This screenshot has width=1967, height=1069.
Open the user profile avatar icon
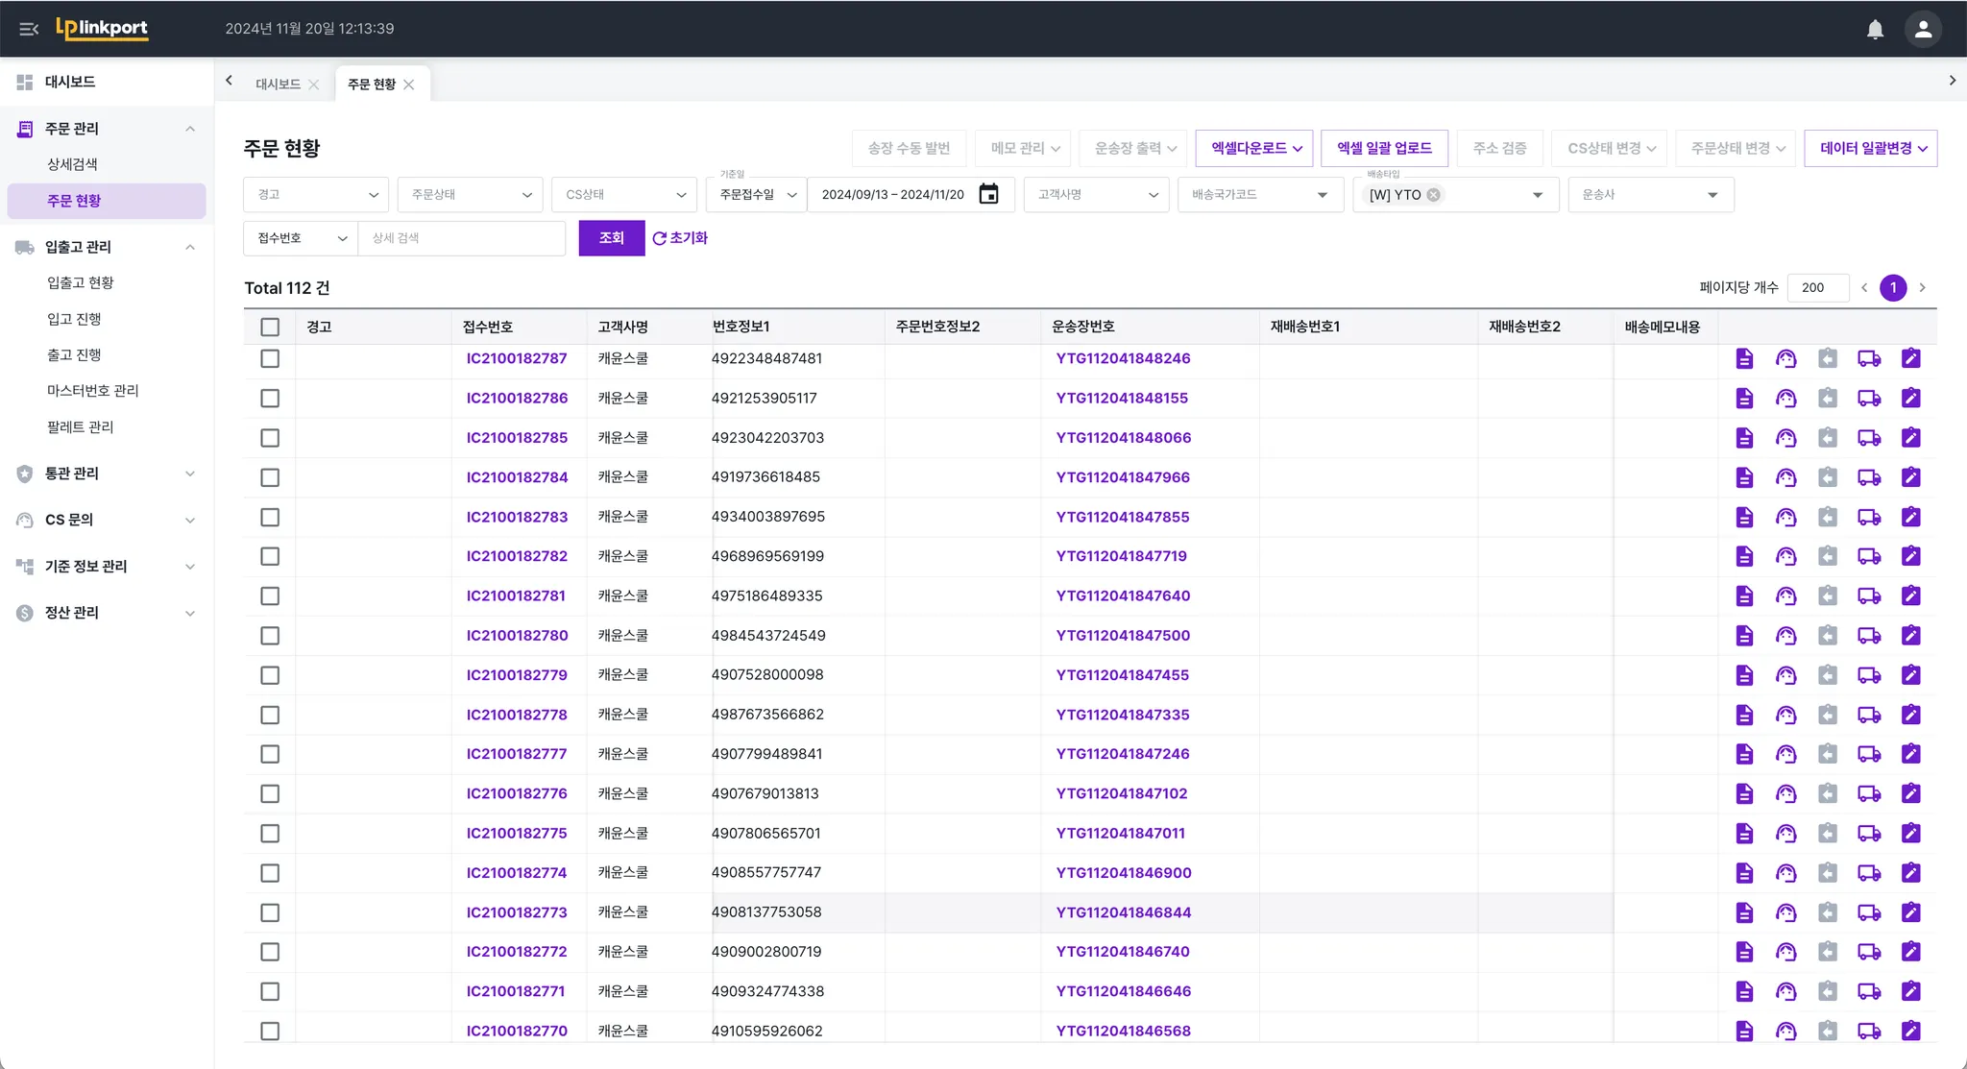coord(1923,29)
